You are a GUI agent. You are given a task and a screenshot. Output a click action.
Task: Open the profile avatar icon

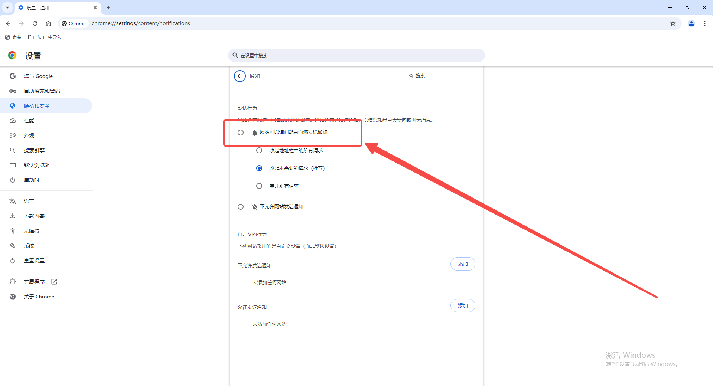(691, 23)
